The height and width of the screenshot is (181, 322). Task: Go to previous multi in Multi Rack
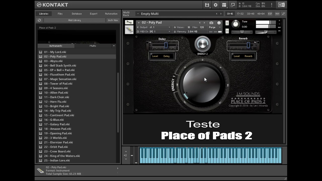(217, 14)
